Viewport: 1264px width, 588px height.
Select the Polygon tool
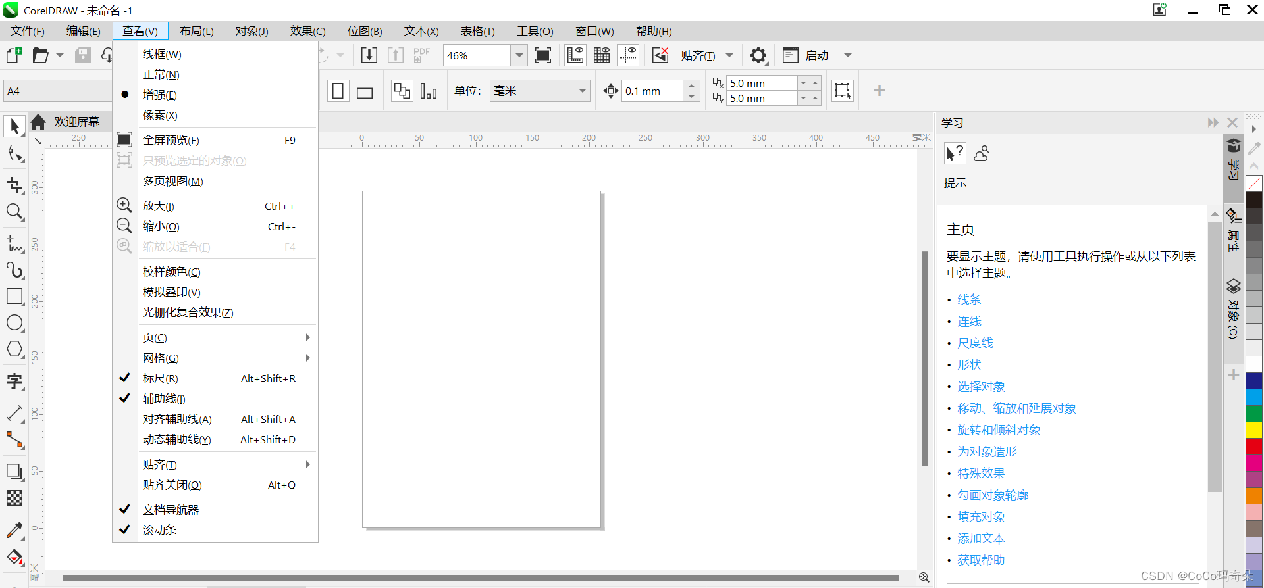(x=14, y=349)
